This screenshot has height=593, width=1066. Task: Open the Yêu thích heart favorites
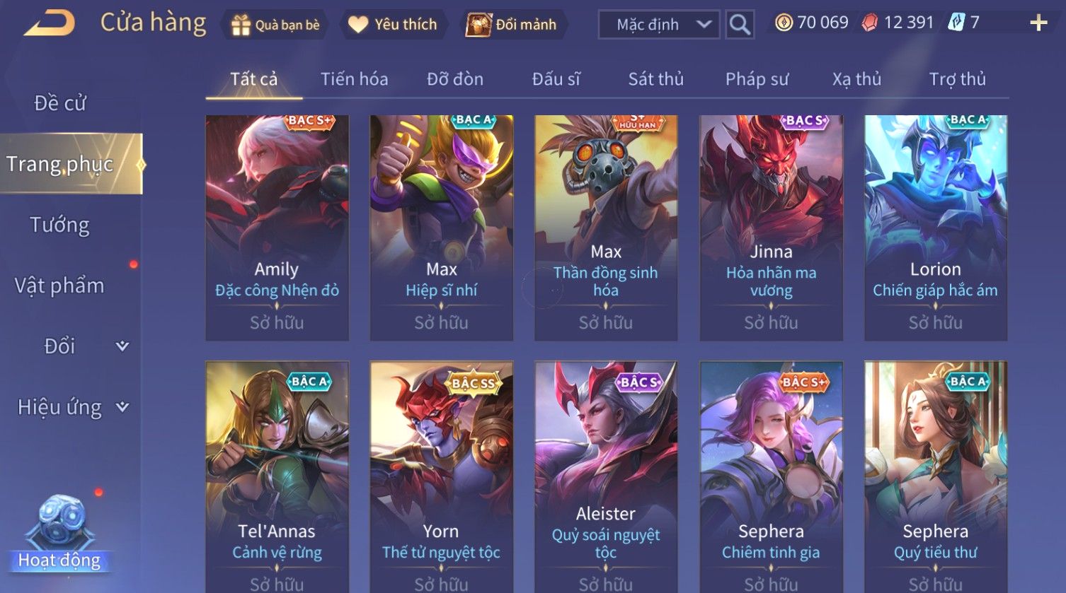click(393, 25)
